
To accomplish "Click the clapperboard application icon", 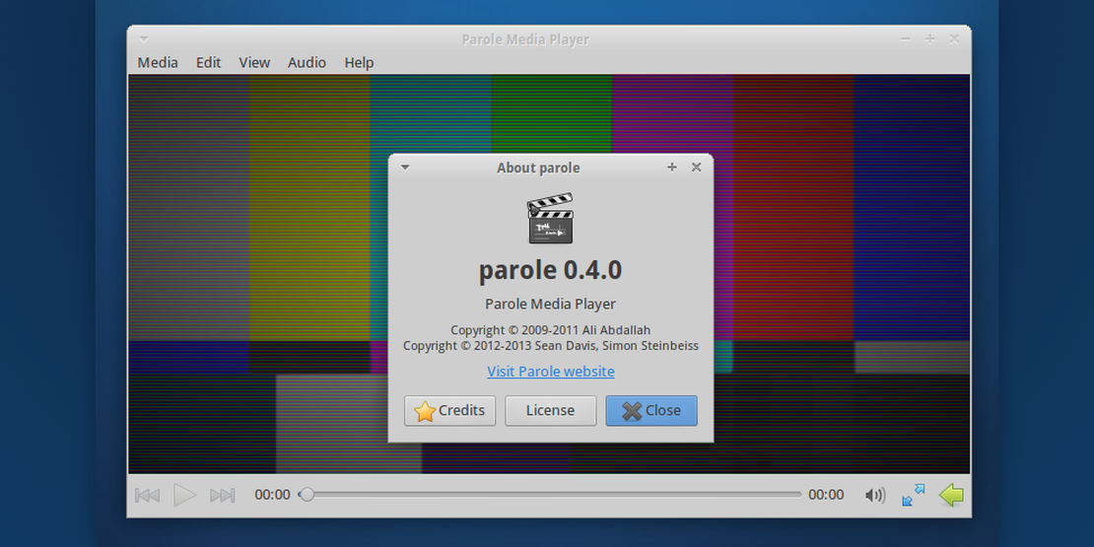I will tap(550, 219).
